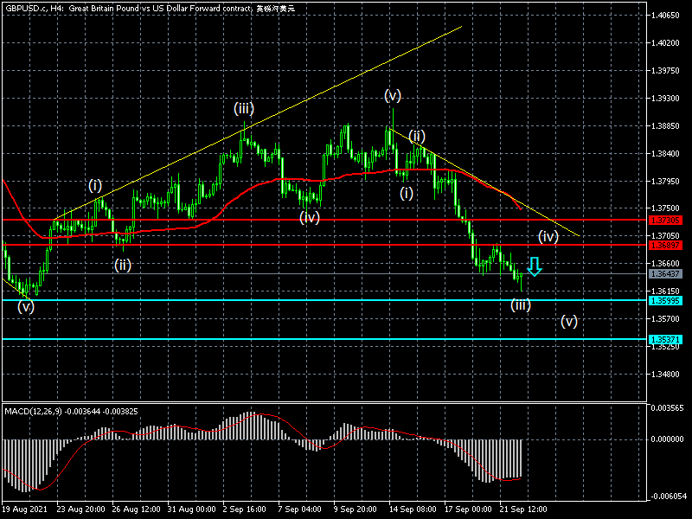
Task: Click the (iii) wave label above early-September peak
Action: [244, 109]
